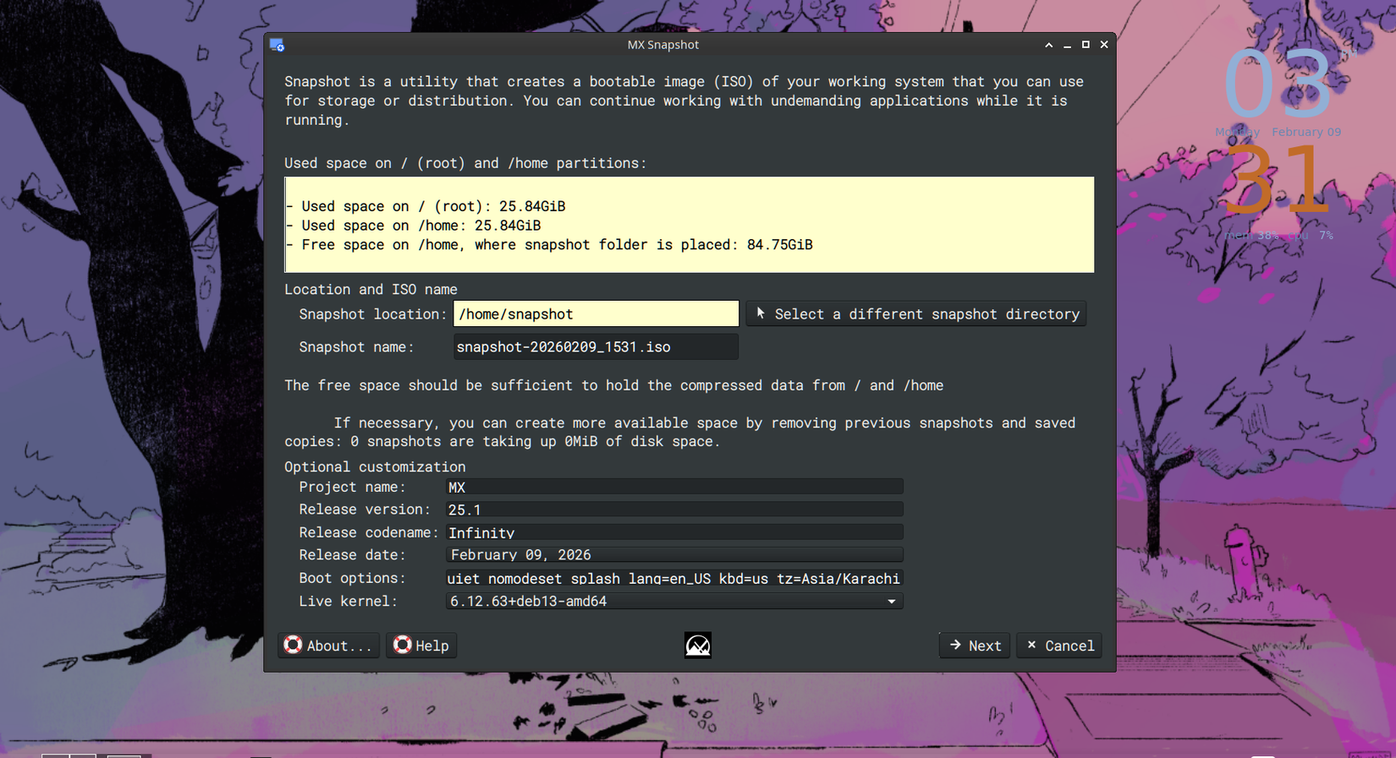Click the MX Linux logo icon at the bottom
Viewport: 1396px width, 758px height.
[x=698, y=646]
